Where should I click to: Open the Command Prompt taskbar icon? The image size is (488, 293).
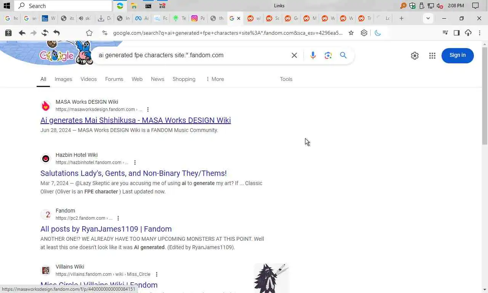(x=148, y=6)
